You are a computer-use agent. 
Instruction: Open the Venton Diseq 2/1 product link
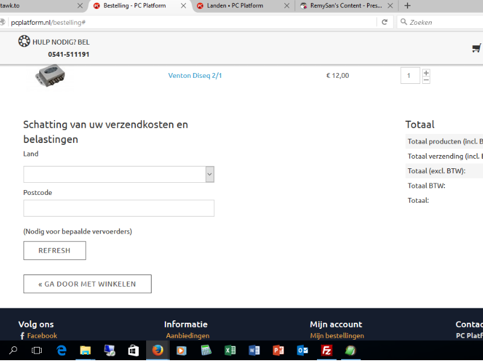[195, 75]
